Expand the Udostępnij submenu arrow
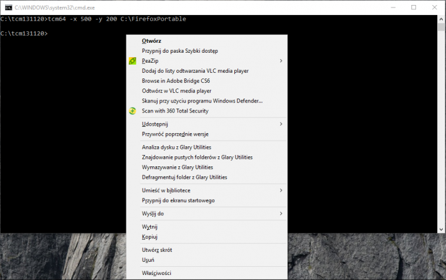 tap(281, 124)
